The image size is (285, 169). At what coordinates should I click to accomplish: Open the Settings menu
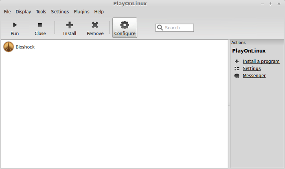(x=60, y=12)
